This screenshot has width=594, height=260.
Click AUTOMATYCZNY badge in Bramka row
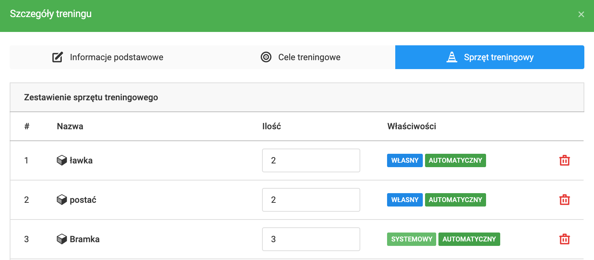click(469, 239)
